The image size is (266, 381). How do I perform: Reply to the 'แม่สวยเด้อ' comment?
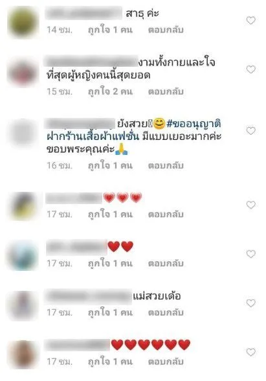166,312
